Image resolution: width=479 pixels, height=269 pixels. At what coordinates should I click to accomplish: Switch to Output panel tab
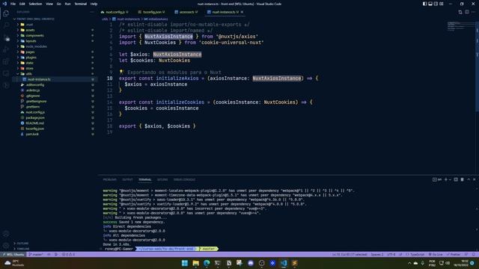(x=127, y=179)
